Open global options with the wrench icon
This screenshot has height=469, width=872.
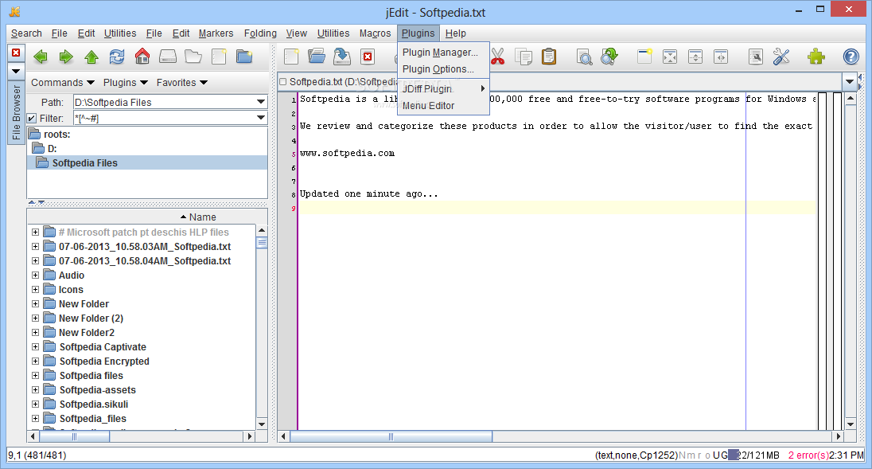coord(781,57)
